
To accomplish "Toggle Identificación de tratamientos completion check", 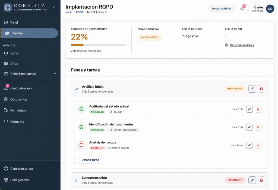I will click(x=81, y=127).
